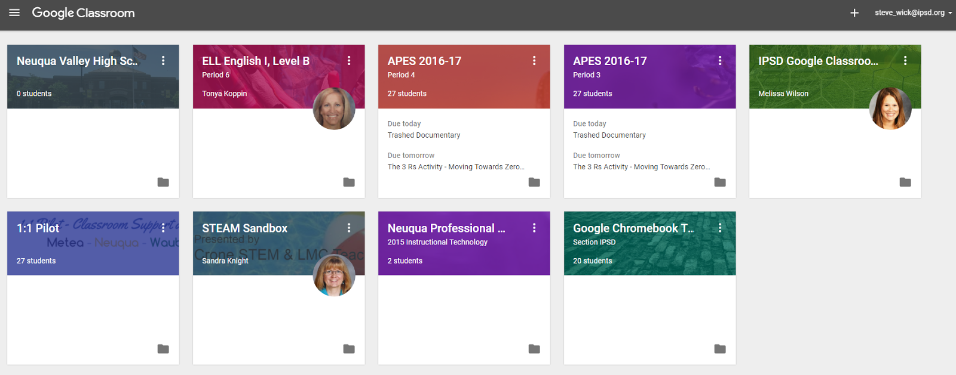Viewport: 956px width, 375px height.
Task: Click Tonya Koppin's profile photo
Action: pyautogui.click(x=334, y=109)
